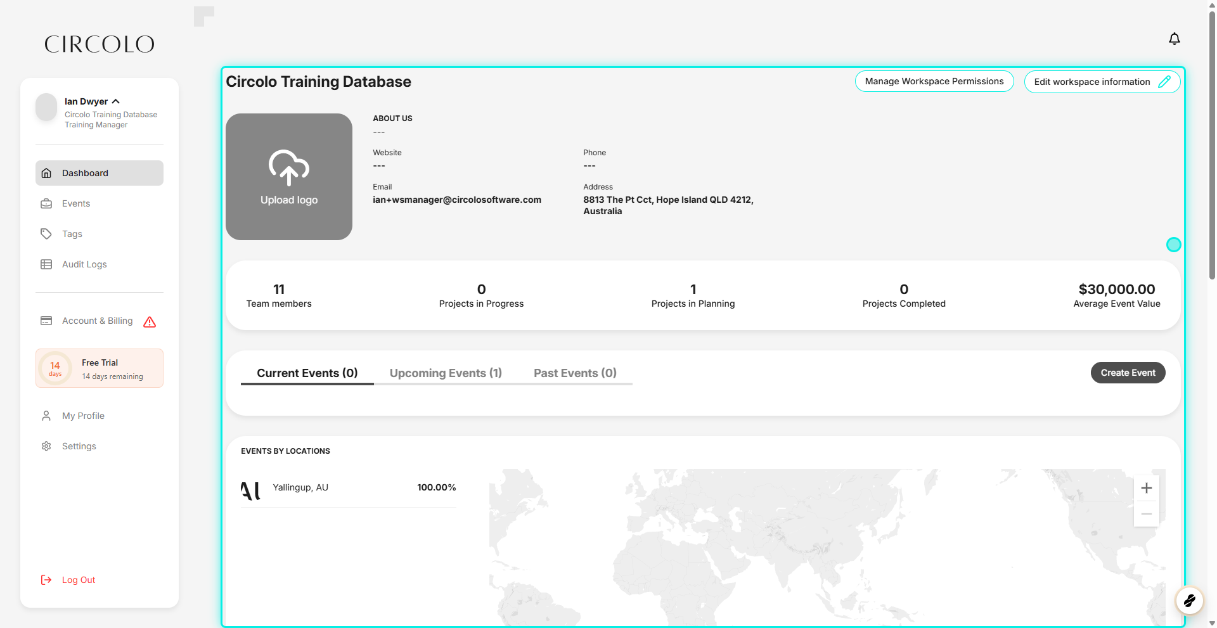Click the EVENTS BY LOCATIONS heading
This screenshot has height=628, width=1217.
[286, 451]
